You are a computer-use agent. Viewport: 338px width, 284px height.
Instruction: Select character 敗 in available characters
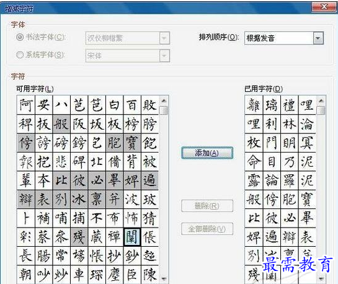point(150,105)
